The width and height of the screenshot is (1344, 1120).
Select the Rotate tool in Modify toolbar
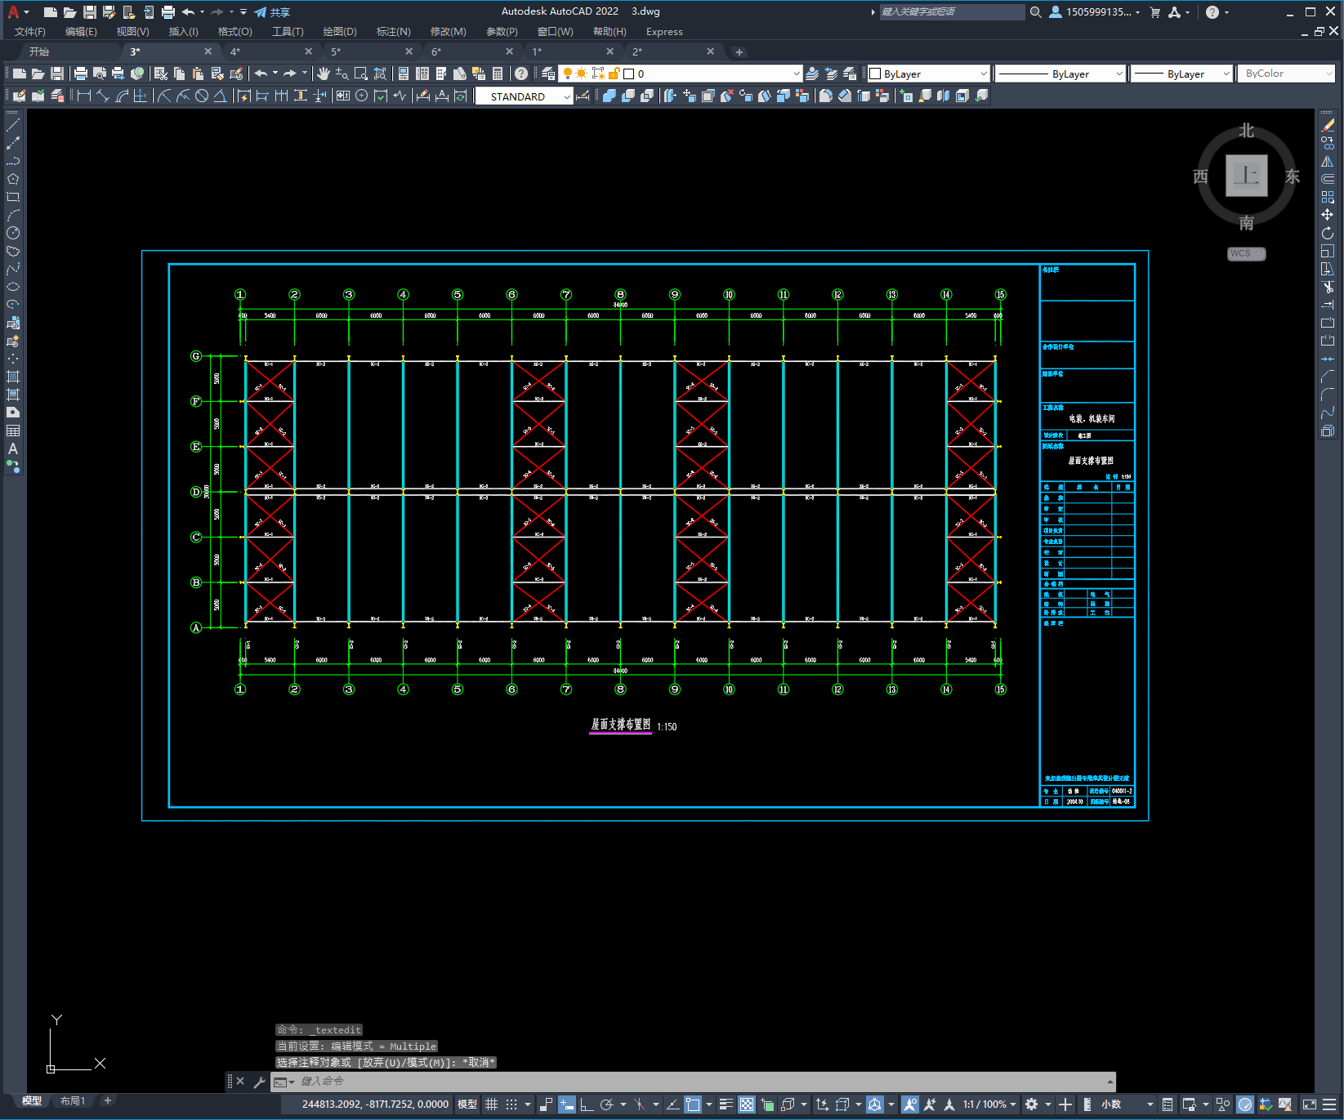(1328, 233)
